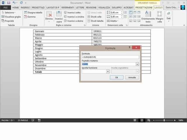Open the Formato numero dropdown

point(137,64)
